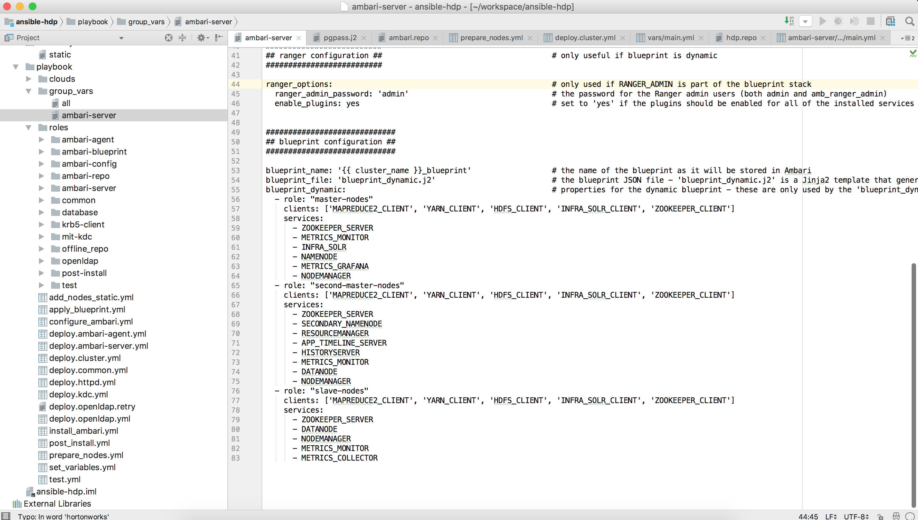This screenshot has width=918, height=520.
Task: Open Search Everywhere with the magnifier icon
Action: 909,21
